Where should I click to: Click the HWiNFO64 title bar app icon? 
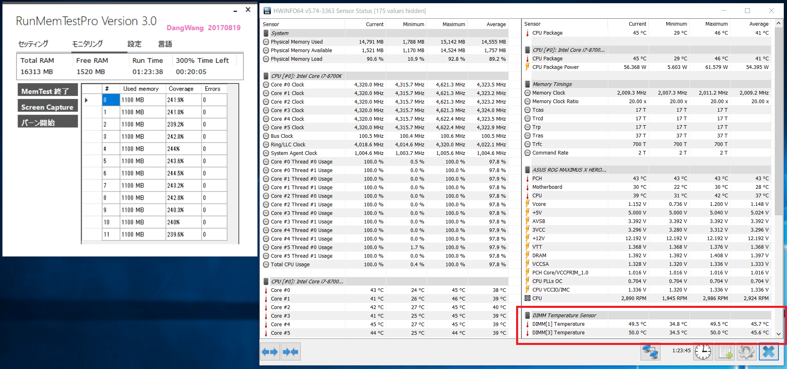pos(267,11)
